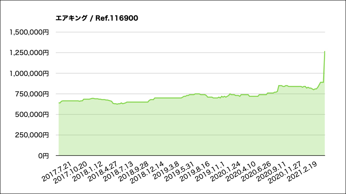Select the 2021.2.19 date label
This screenshot has height=194, width=346.
(302, 172)
